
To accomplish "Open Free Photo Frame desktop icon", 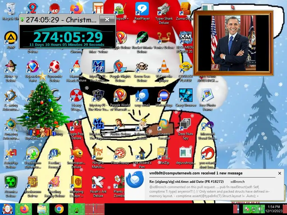I will tap(207, 100).
